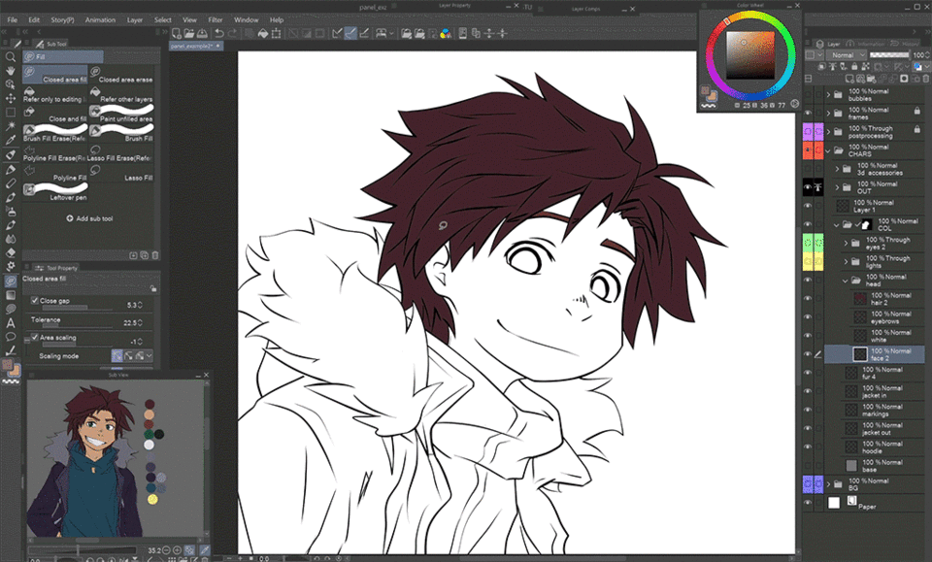Open the layer blending mode dropdown
This screenshot has width=932, height=562.
843,55
